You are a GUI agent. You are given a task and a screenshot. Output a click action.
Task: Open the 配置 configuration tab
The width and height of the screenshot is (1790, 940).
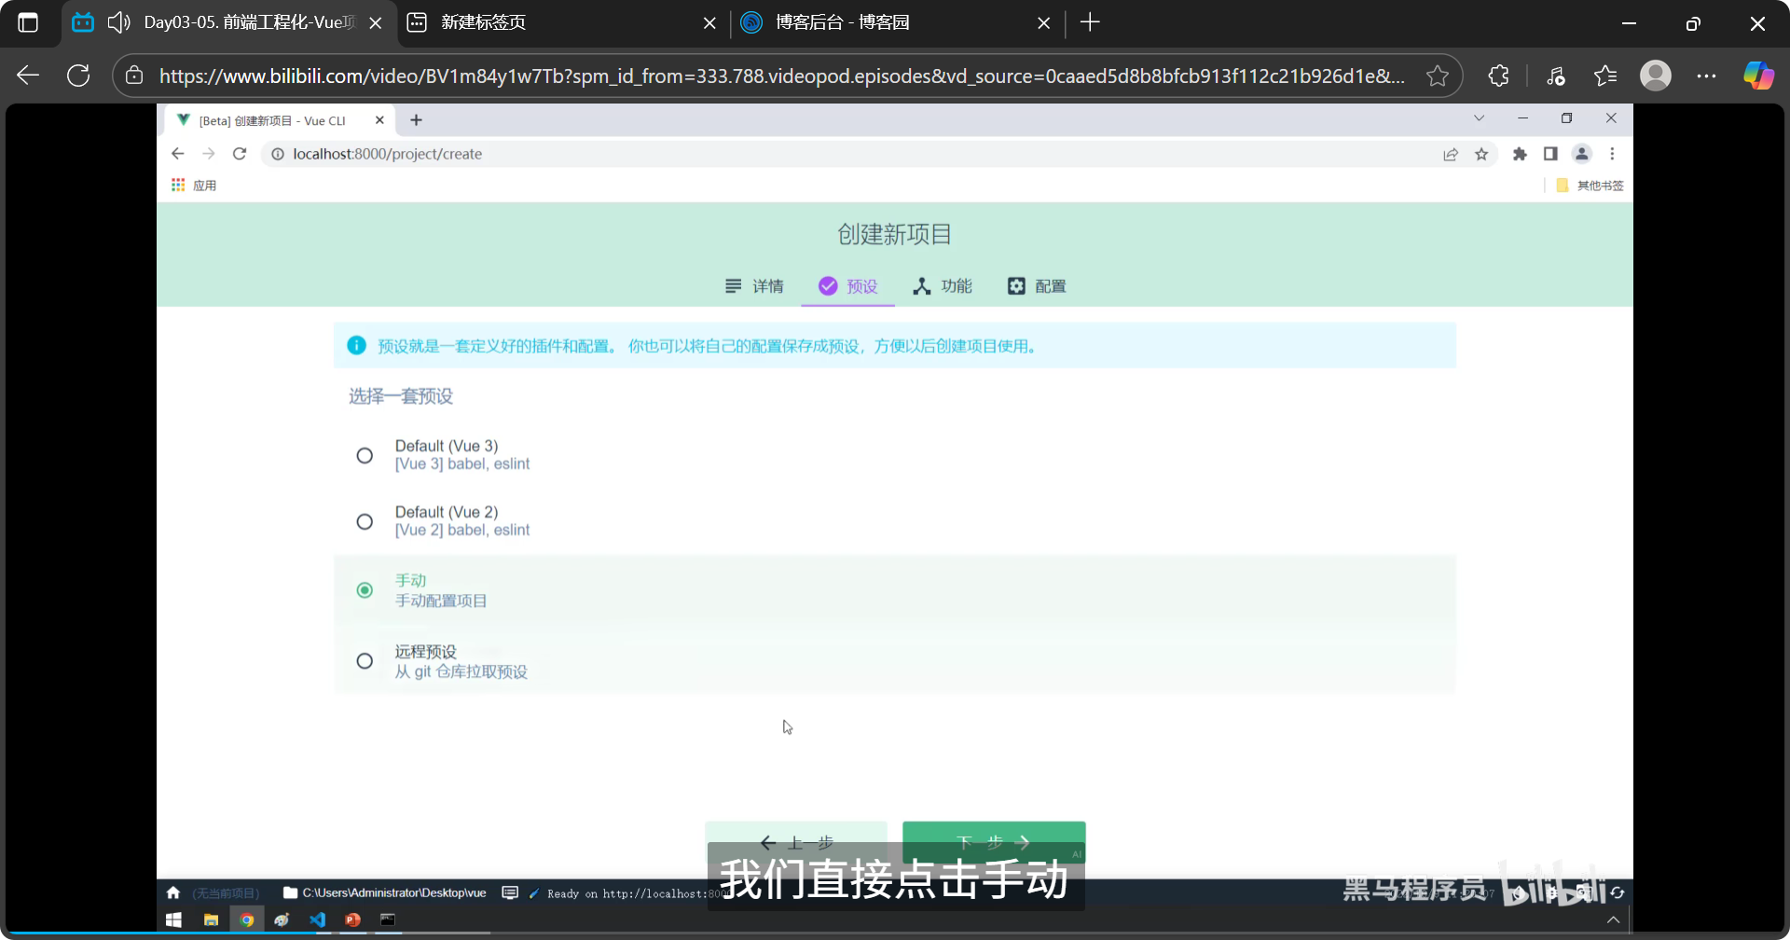click(x=1037, y=286)
